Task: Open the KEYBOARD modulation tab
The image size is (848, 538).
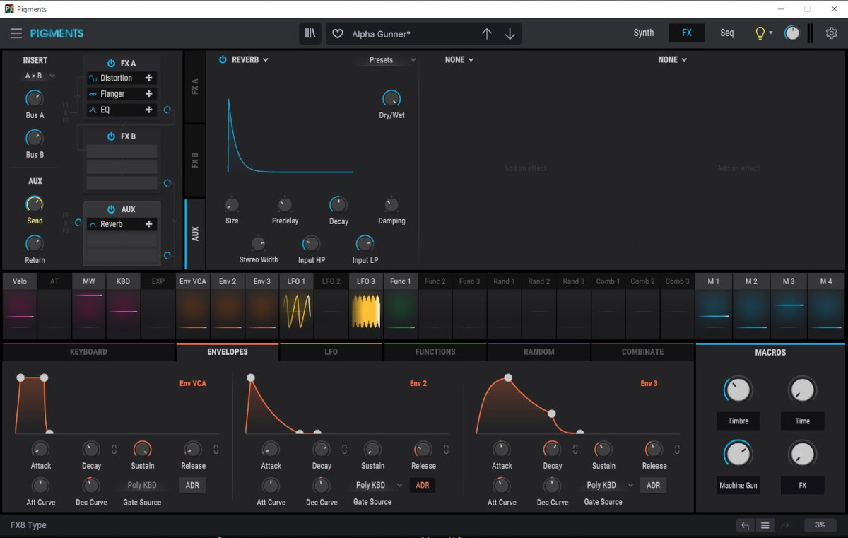Action: pyautogui.click(x=88, y=352)
